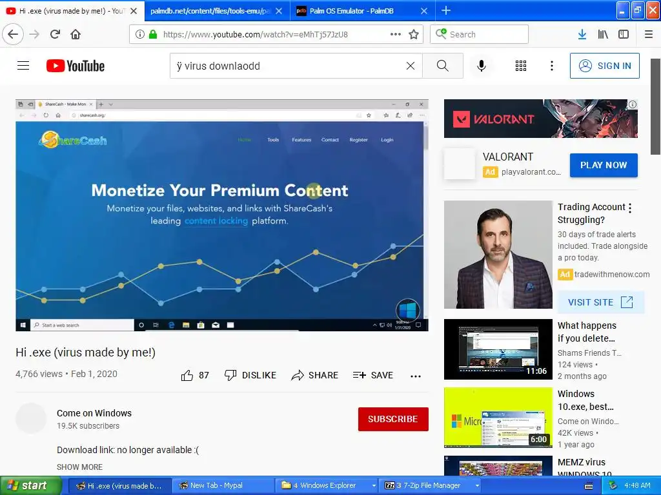Open the YouTube guide hamburger menu
This screenshot has width=661, height=495.
tap(23, 66)
